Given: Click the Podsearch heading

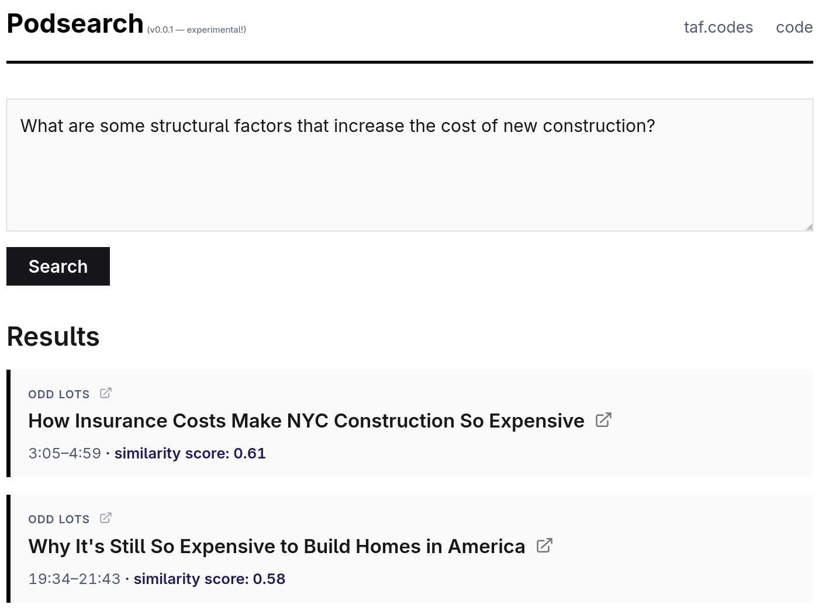Looking at the screenshot, I should point(75,23).
